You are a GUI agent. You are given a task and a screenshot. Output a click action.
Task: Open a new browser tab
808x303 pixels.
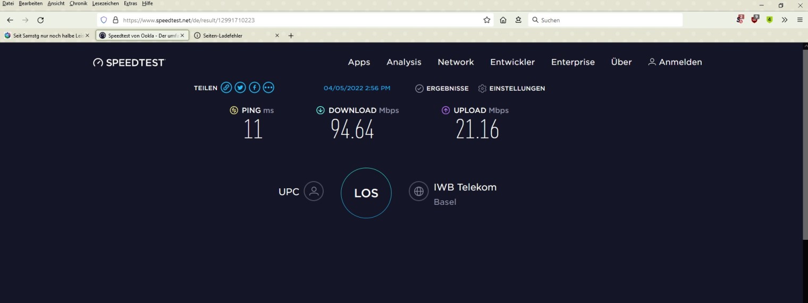(291, 36)
